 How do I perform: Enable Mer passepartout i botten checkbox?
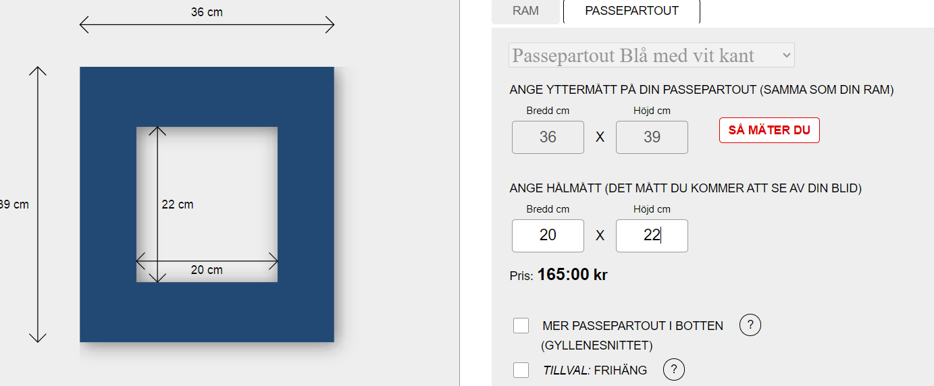point(521,326)
